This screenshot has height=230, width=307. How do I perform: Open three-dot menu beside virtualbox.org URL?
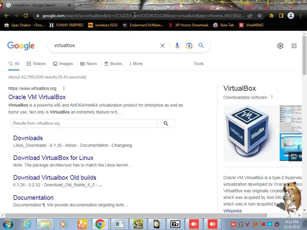click(64, 88)
